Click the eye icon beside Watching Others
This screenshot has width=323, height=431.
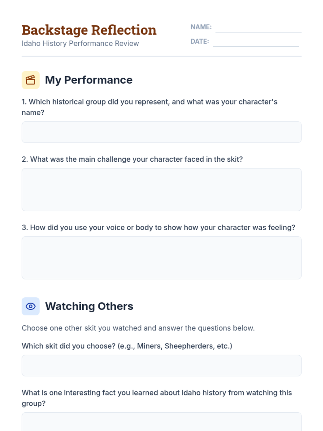click(30, 306)
